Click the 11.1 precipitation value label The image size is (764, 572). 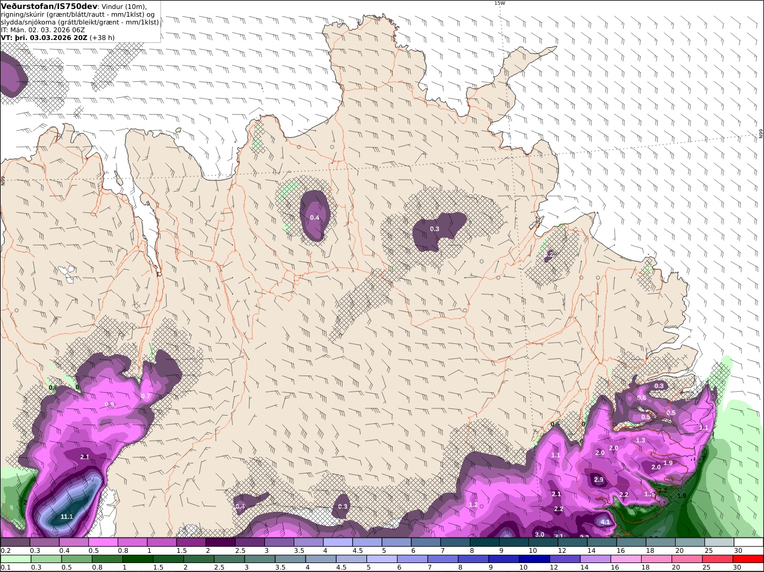click(x=67, y=516)
